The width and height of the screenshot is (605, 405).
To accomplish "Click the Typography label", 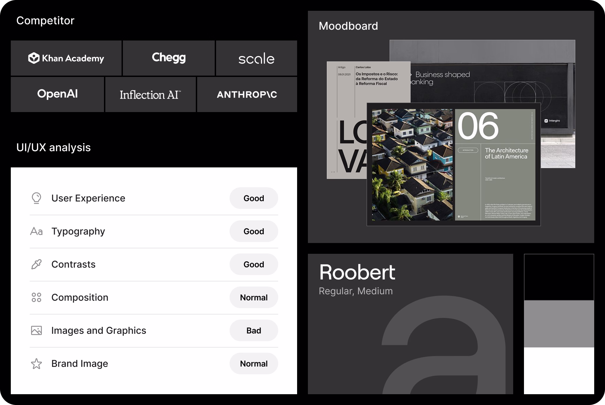I will 78,231.
